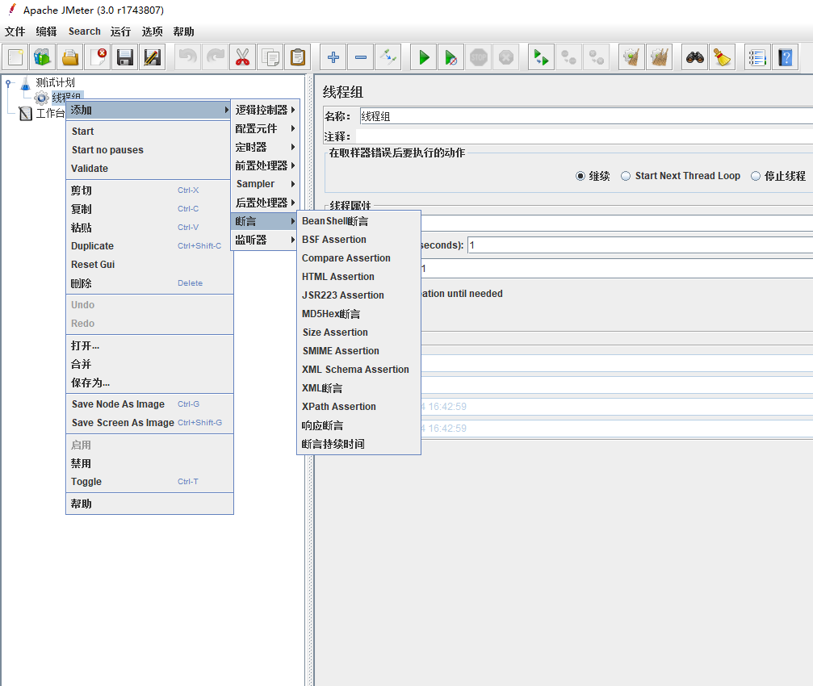Click the Shutdown toolbar icon

click(x=506, y=57)
